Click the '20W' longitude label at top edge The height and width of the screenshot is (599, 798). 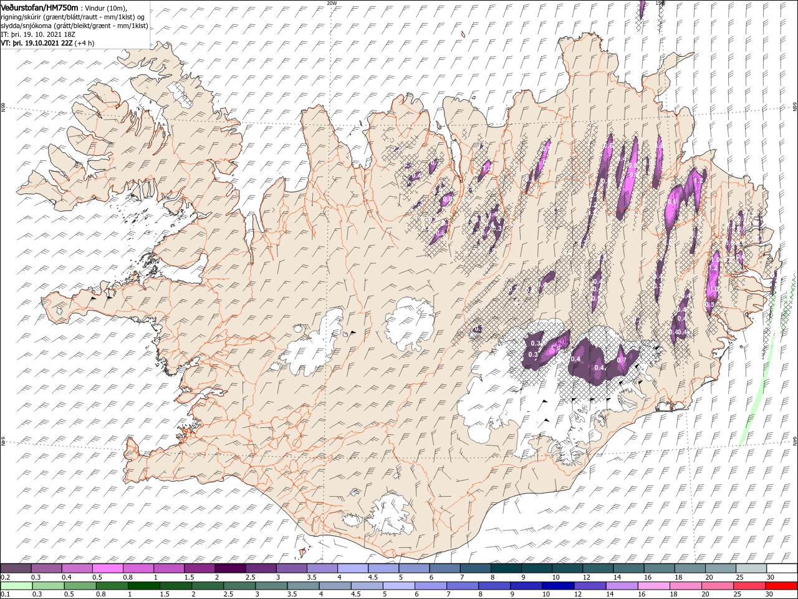pos(332,2)
